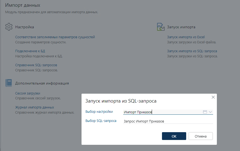This screenshot has height=151, width=240.
Task: Open the selection form icon in Выбор настройки field
Action: pos(205,112)
